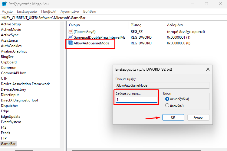This screenshot has width=227, height=151.
Task: Select the Edge key
Action: click(x=5, y=111)
